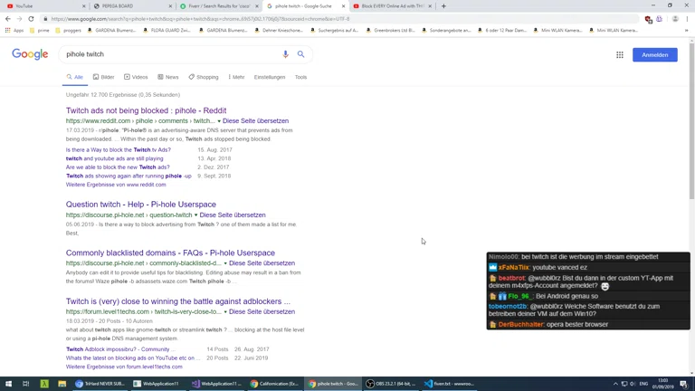Click the voice search microphone icon

click(285, 54)
